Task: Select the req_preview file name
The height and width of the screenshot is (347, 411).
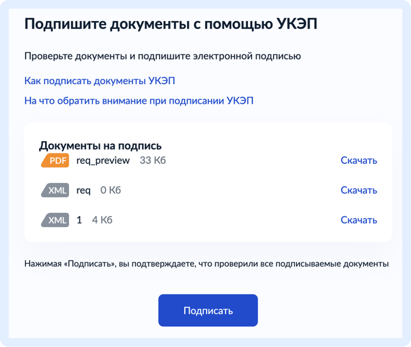Action: [103, 161]
